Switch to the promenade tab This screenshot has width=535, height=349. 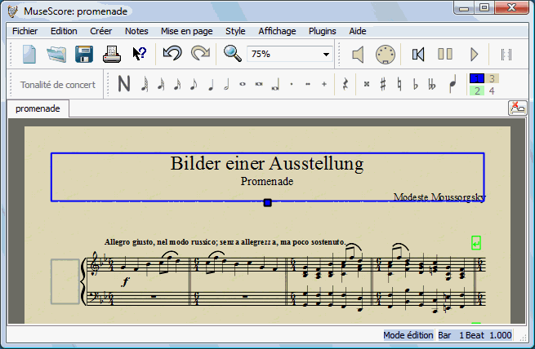38,108
